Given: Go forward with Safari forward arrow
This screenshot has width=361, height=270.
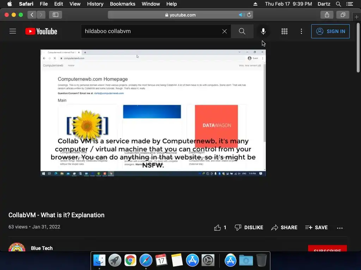Looking at the screenshot, I should click(x=41, y=15).
